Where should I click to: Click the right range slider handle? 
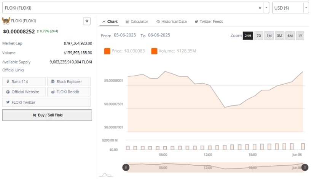304,167
